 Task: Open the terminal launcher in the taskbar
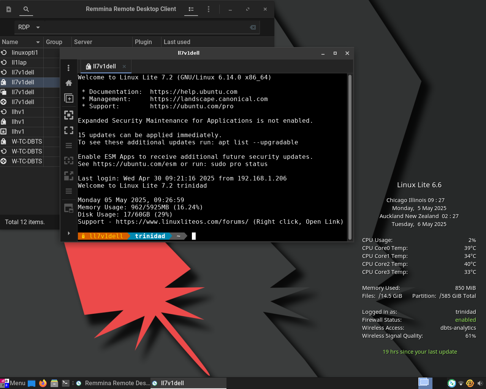pos(66,383)
